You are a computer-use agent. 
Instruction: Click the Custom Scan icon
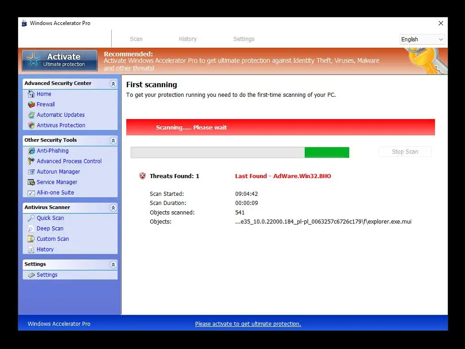tap(31, 239)
